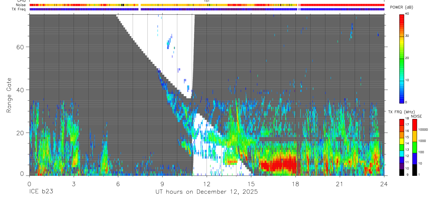Viewport: 432px width, 199px height.
Task: Select the black 9–10 MHz TX FRQ swatch
Action: [402, 172]
